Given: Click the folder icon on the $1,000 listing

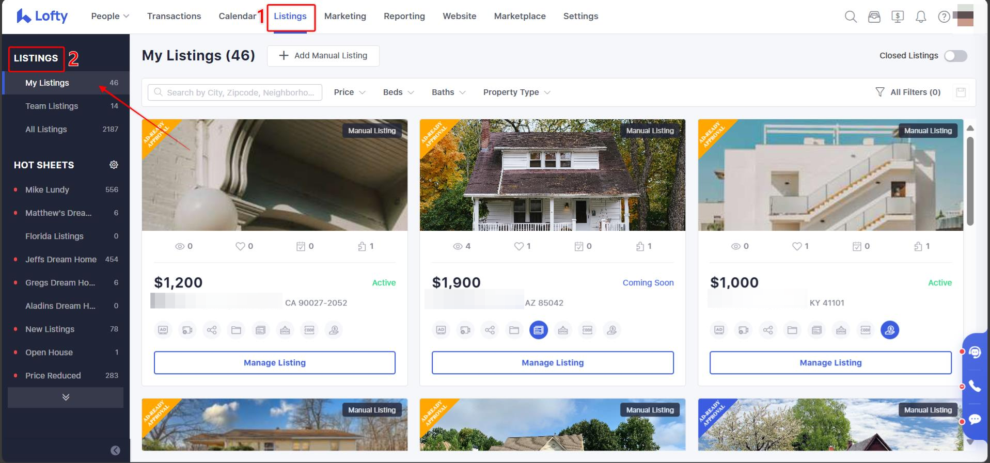Looking at the screenshot, I should (792, 330).
